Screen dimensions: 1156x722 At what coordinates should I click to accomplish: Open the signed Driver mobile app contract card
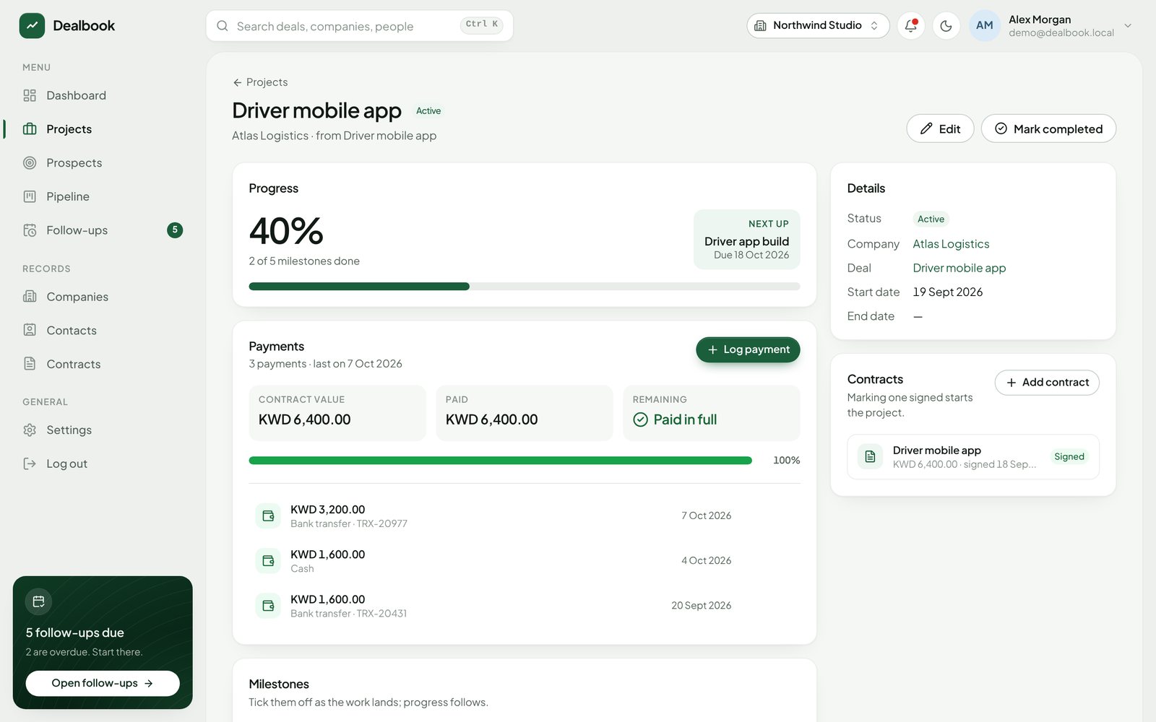point(973,457)
